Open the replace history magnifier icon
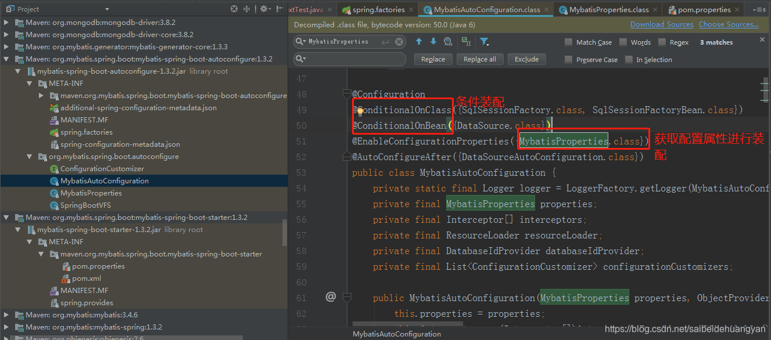The image size is (771, 340). tap(301, 59)
